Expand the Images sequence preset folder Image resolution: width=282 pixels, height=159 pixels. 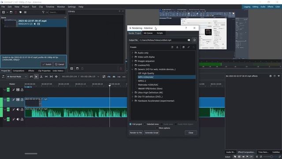[132, 61]
